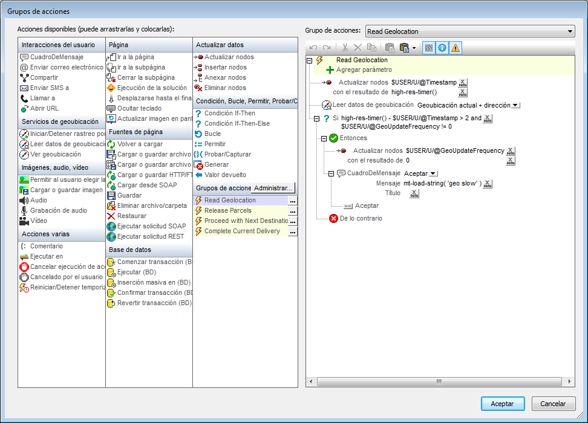Click the Cancelar button

[x=553, y=404]
